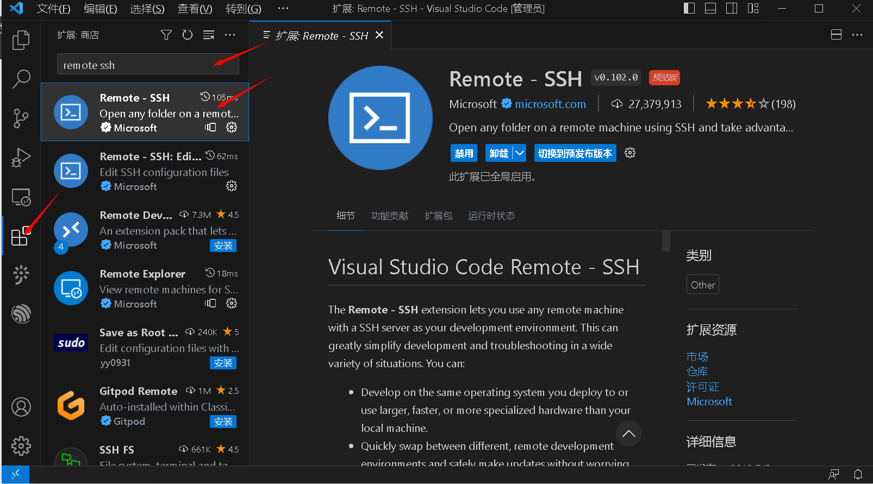Expand the uninstall dropdown arrow
Image resolution: width=873 pixels, height=484 pixels.
[520, 153]
